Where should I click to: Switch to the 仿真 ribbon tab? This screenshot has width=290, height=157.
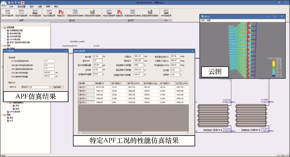coord(40,6)
